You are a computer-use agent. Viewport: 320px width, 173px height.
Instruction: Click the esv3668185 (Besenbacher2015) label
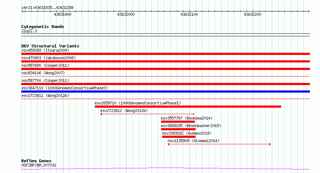click(x=191, y=126)
